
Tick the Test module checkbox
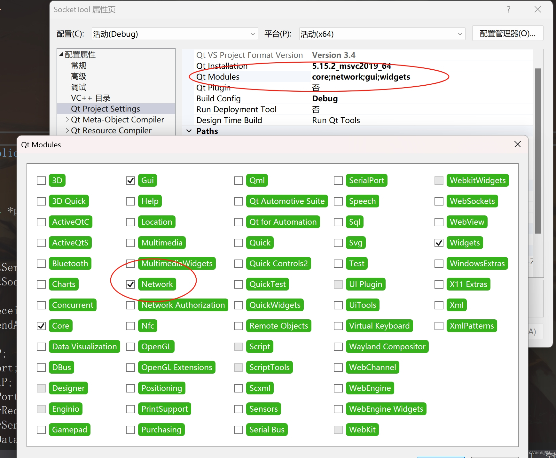pos(338,264)
